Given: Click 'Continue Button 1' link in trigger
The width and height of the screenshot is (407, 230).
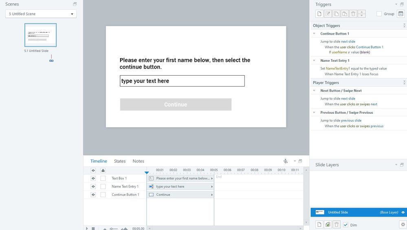Looking at the screenshot, I should tap(370, 47).
